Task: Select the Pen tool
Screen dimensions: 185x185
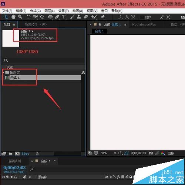Action: click(57, 17)
